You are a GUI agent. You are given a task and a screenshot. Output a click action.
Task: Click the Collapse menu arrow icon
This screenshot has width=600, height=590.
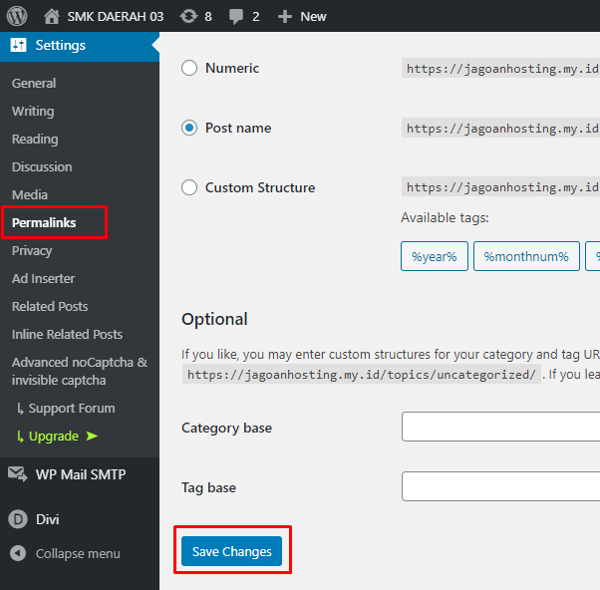[x=18, y=553]
